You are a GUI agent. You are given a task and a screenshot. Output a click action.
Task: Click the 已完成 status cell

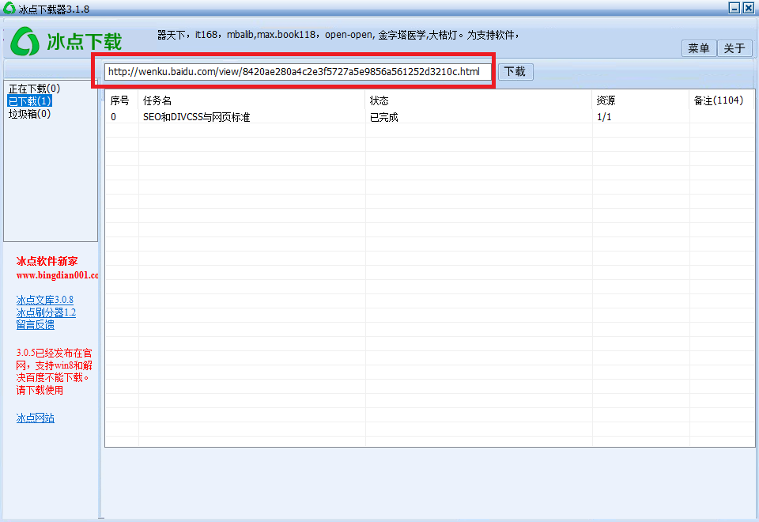tap(384, 117)
